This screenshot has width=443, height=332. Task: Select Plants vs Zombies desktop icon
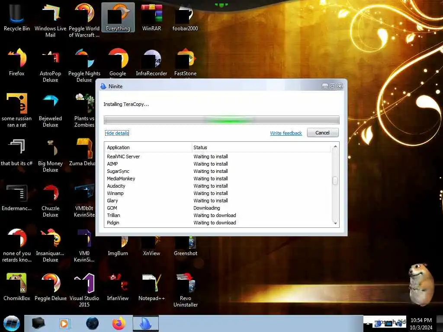click(84, 110)
